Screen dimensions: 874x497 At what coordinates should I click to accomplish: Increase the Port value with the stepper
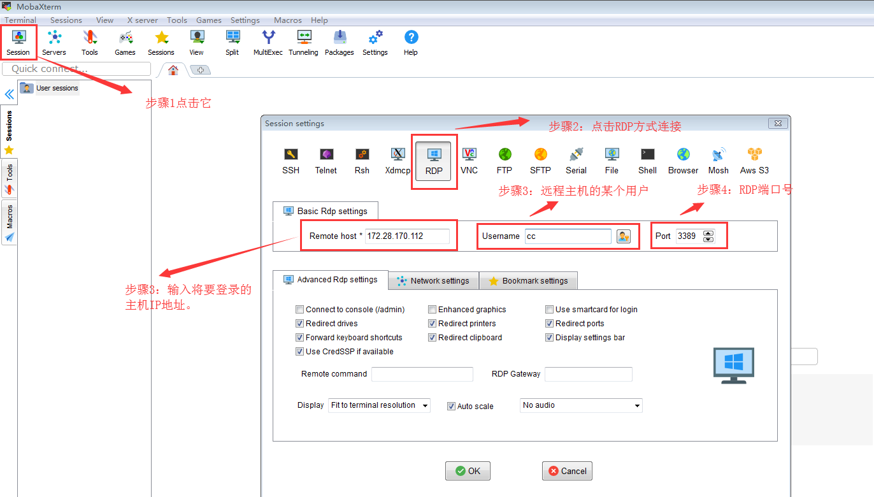click(x=708, y=232)
